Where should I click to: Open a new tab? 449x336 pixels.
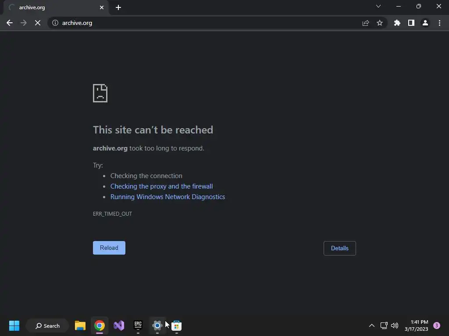(x=118, y=7)
